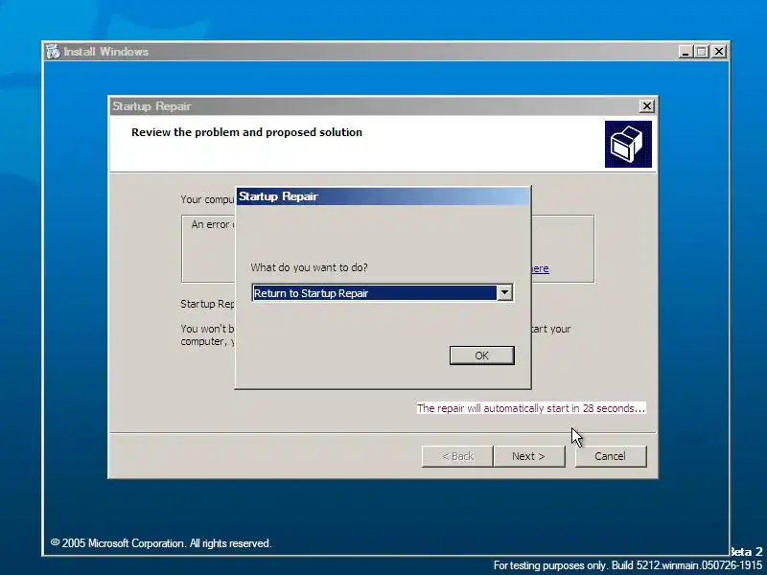The height and width of the screenshot is (575, 767).
Task: Close the Startup Repair wizard window
Action: [646, 106]
